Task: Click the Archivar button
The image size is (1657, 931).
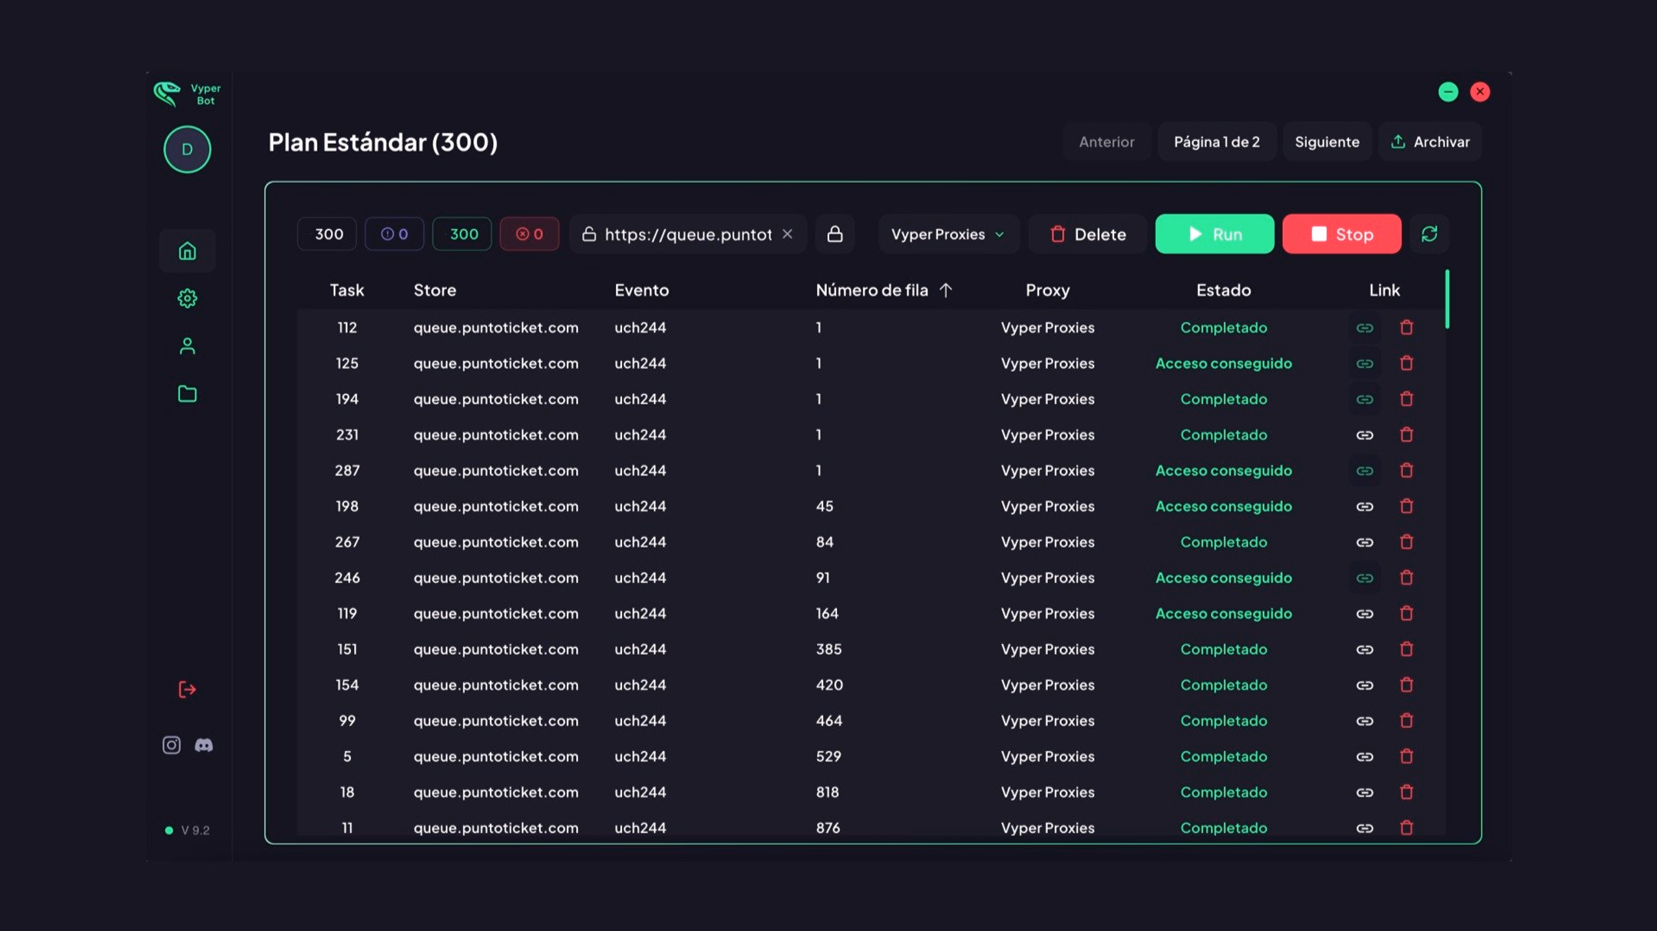Action: point(1430,142)
